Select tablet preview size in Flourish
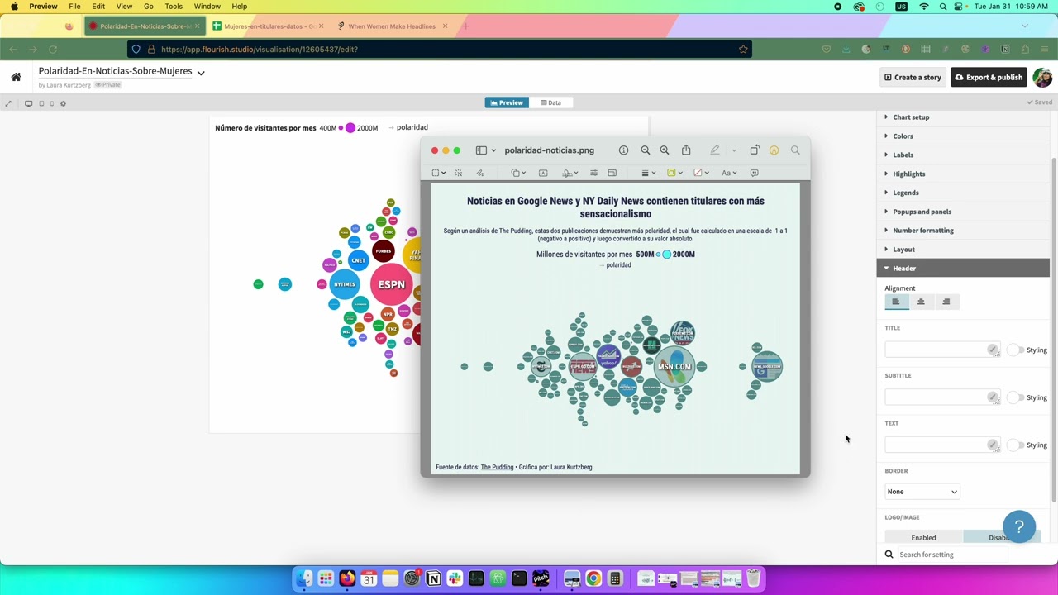 pyautogui.click(x=41, y=103)
